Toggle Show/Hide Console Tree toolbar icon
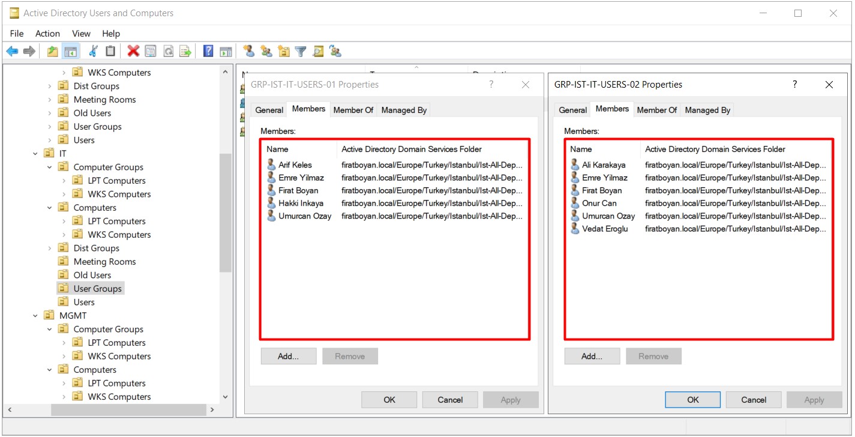Screen dimensions: 855x437 coord(70,52)
